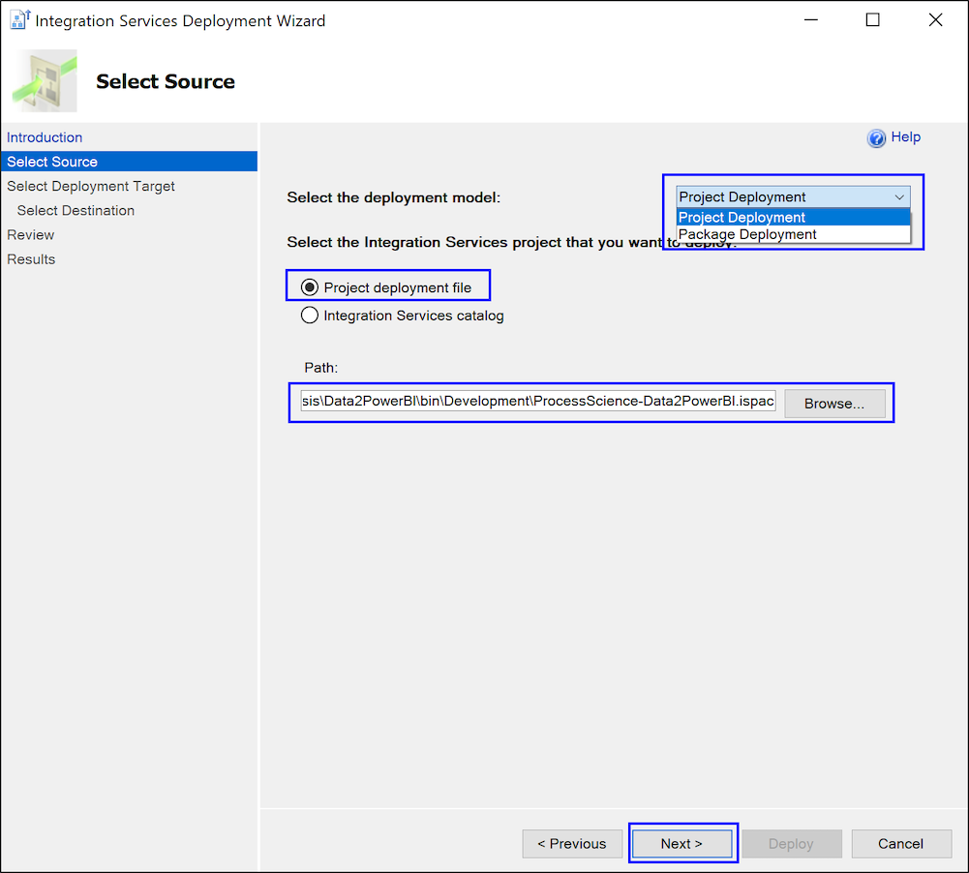Click the Next > button
The image size is (969, 873).
(x=681, y=843)
